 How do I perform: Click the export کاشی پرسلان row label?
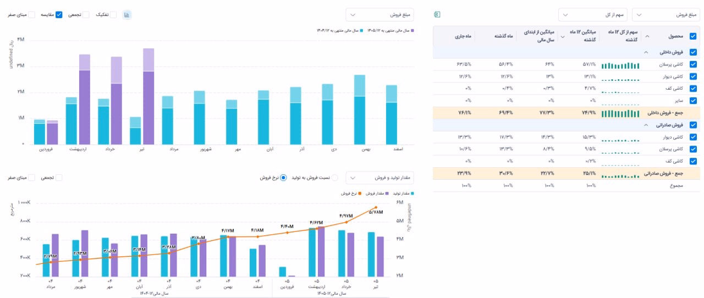point(672,149)
